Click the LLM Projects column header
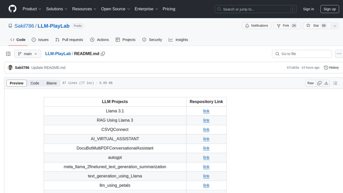 [x=115, y=102]
